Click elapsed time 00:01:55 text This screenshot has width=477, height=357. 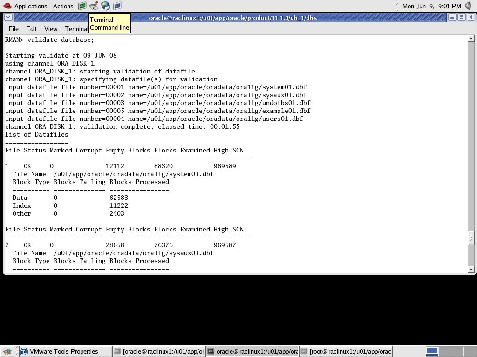click(x=225, y=126)
